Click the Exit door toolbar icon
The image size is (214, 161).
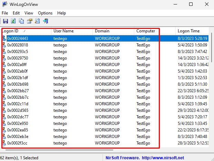(46, 21)
